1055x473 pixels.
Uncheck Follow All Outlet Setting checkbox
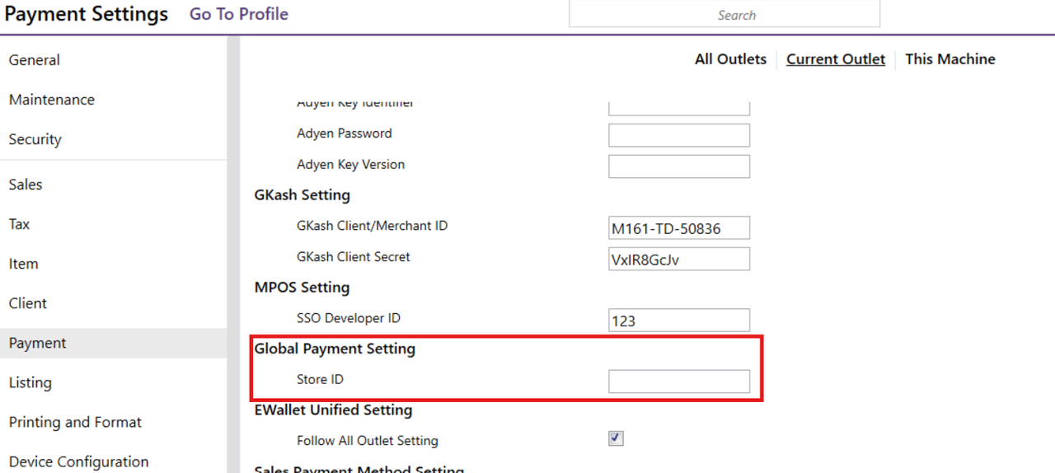coord(616,438)
